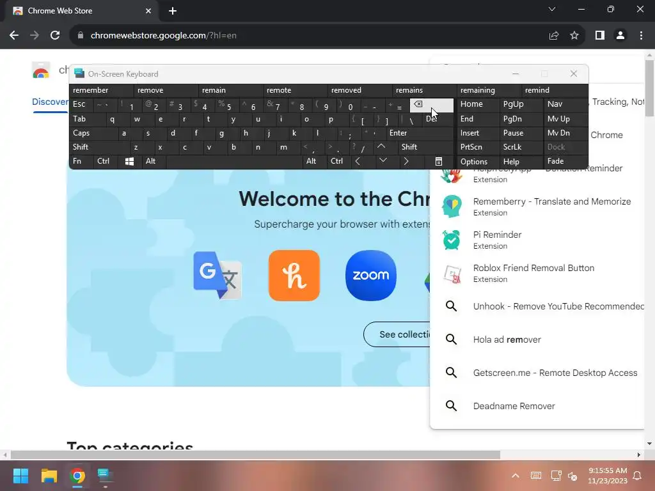Switch to Discover tab in Web Store
655x491 pixels.
point(50,102)
